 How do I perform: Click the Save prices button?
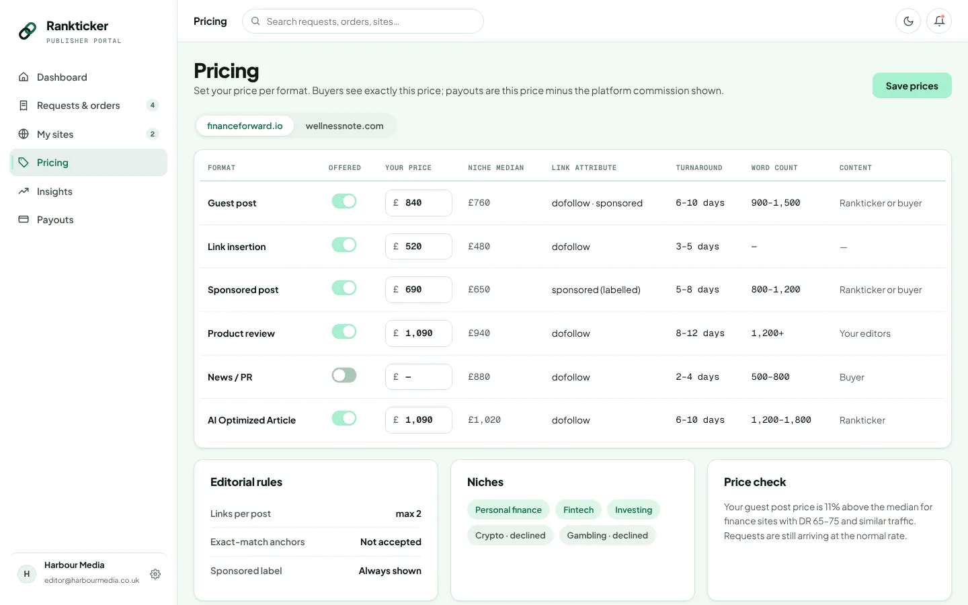[912, 85]
